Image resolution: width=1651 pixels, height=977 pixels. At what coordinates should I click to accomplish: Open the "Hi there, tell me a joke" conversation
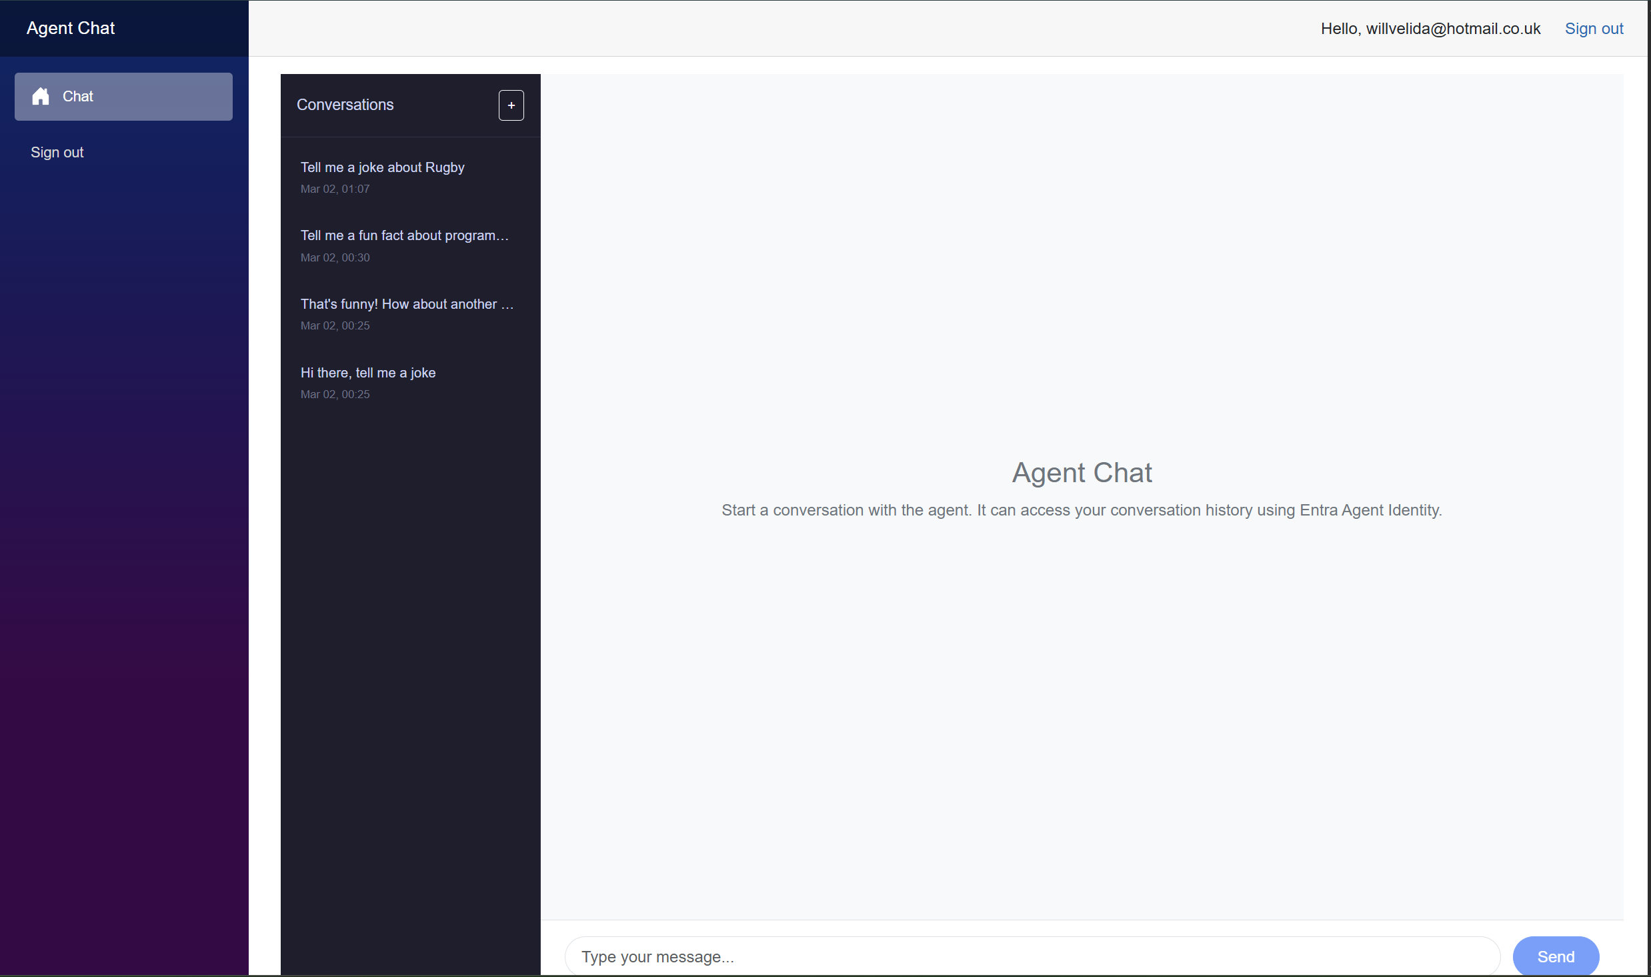[x=367, y=373]
